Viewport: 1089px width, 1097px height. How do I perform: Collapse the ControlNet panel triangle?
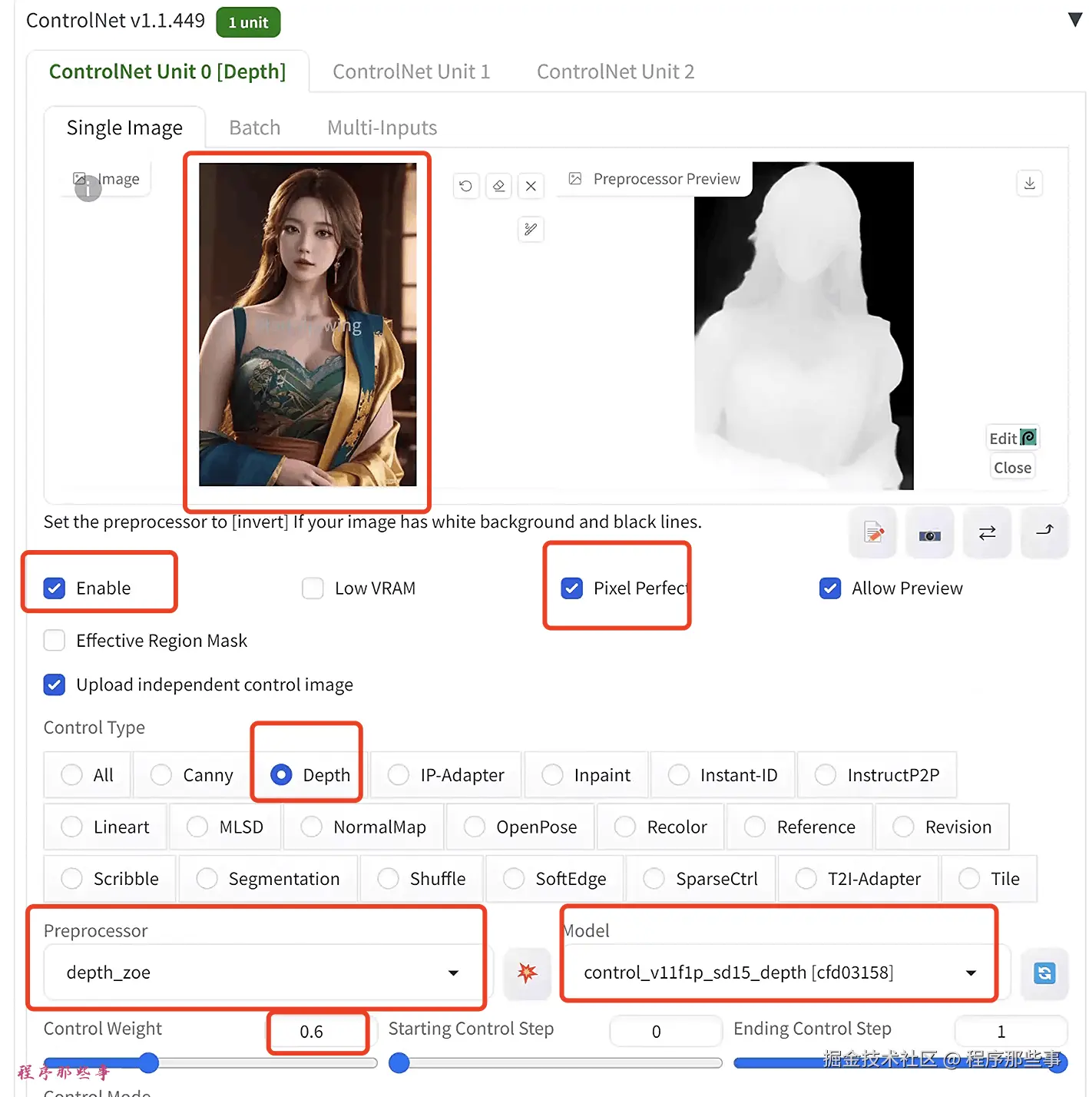coord(1075,20)
